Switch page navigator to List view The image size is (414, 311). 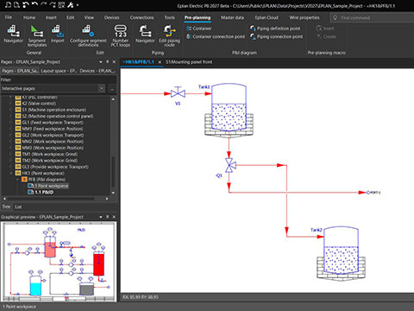coord(18,206)
